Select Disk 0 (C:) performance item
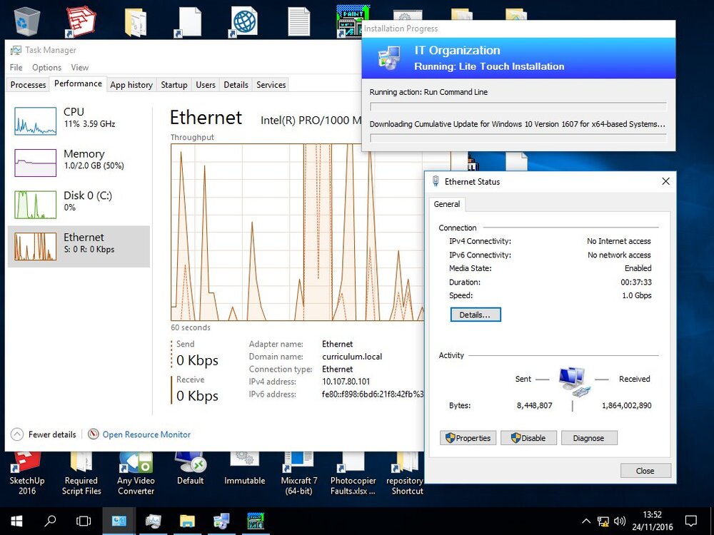714x535 pixels. tap(79, 204)
